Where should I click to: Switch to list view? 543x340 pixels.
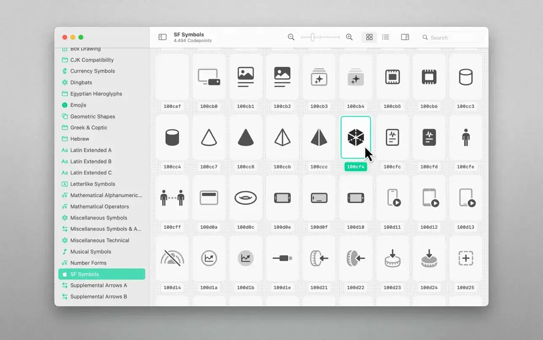[x=386, y=37]
